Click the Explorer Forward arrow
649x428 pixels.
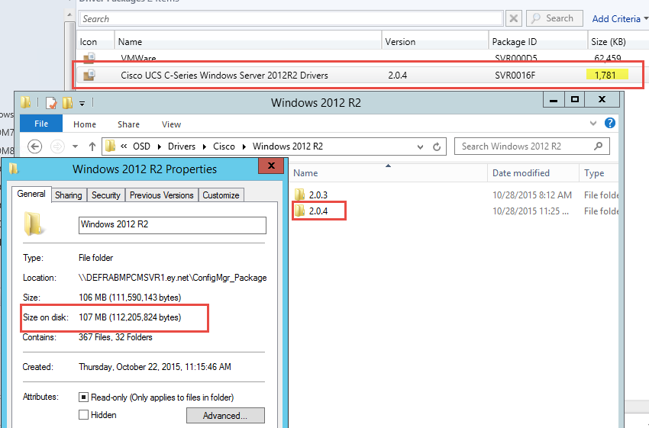pyautogui.click(x=57, y=146)
